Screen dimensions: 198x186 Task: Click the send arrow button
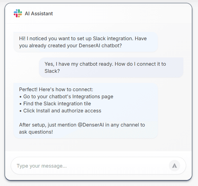(175, 166)
